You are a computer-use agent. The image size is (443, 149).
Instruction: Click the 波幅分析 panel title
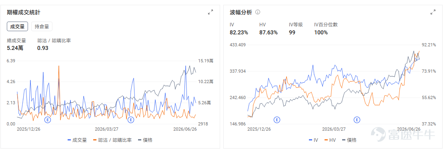(241, 12)
